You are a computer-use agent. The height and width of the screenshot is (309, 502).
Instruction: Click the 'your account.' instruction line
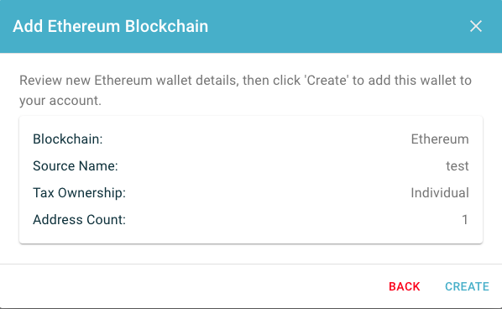coord(60,101)
